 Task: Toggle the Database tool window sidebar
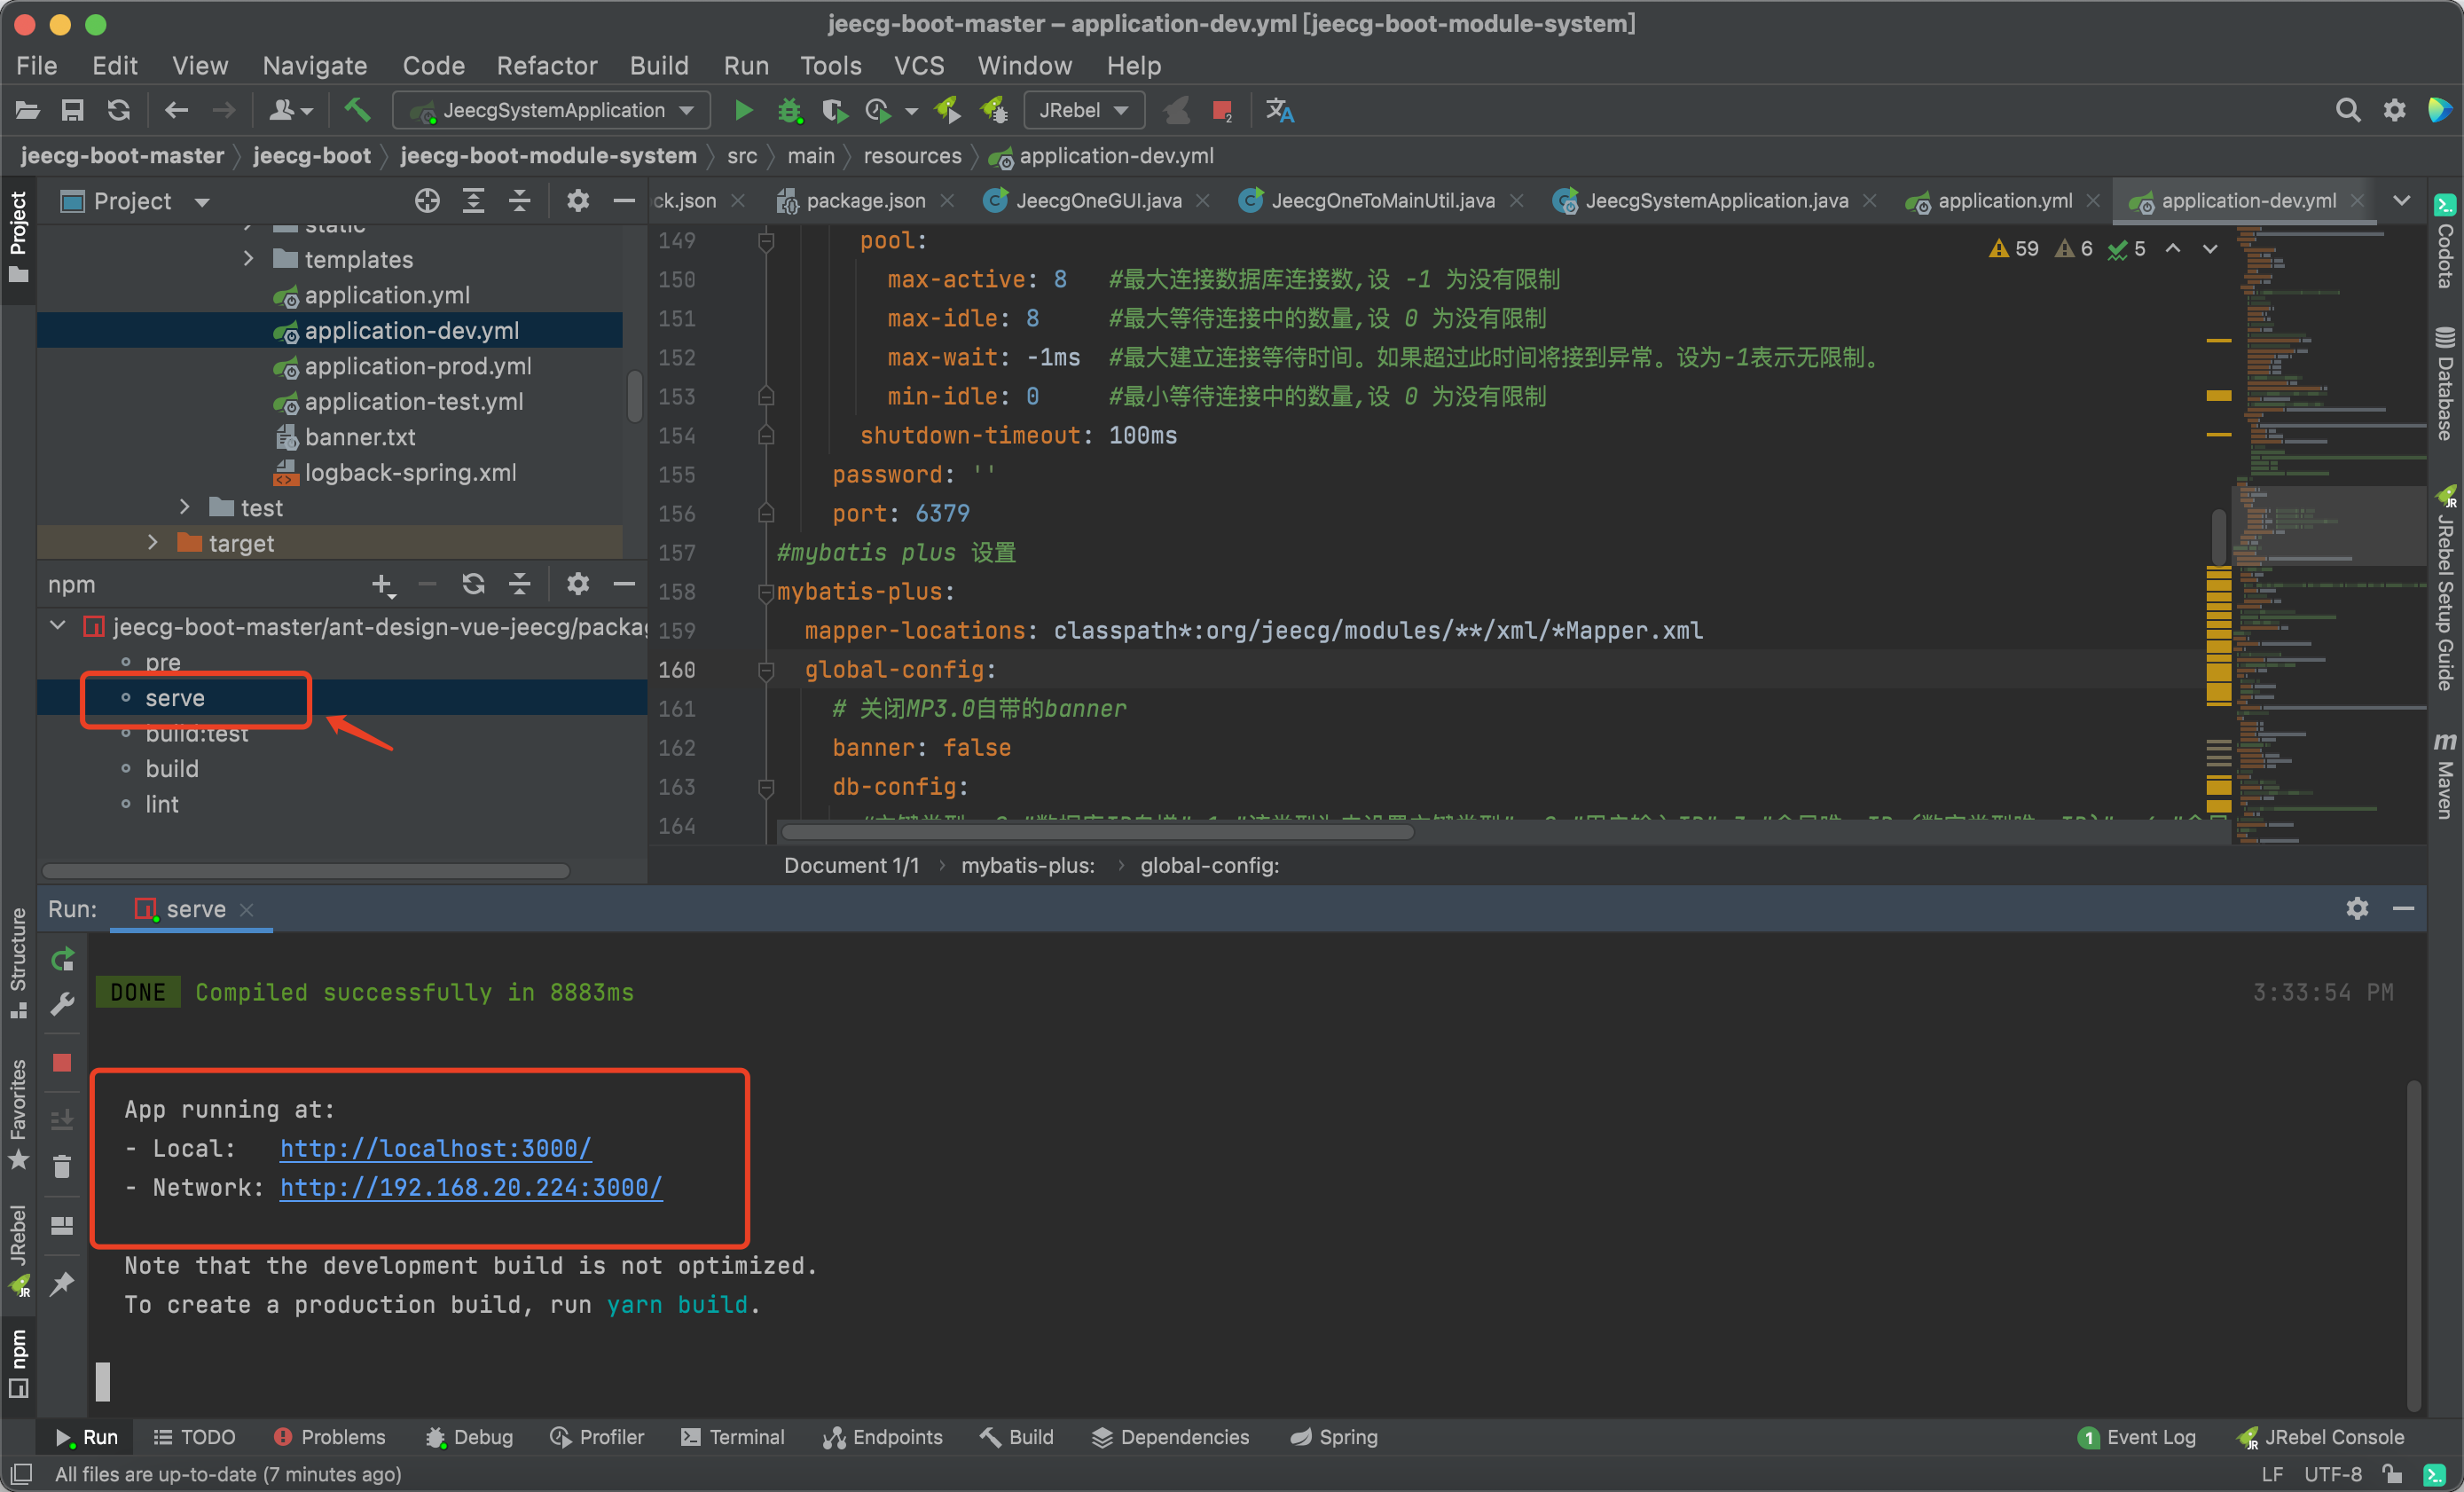pos(2444,385)
